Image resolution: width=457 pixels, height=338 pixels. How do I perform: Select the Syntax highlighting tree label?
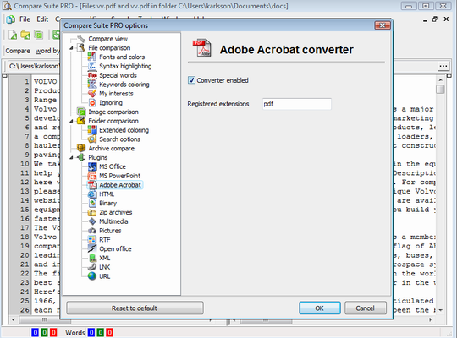[x=125, y=66]
